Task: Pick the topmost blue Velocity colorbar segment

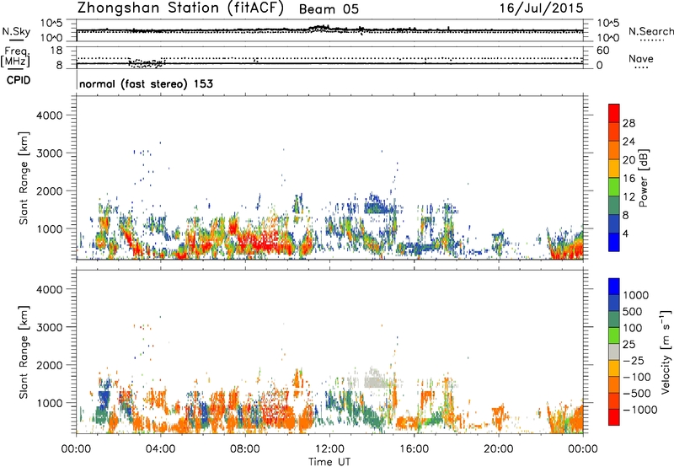Action: (x=614, y=287)
